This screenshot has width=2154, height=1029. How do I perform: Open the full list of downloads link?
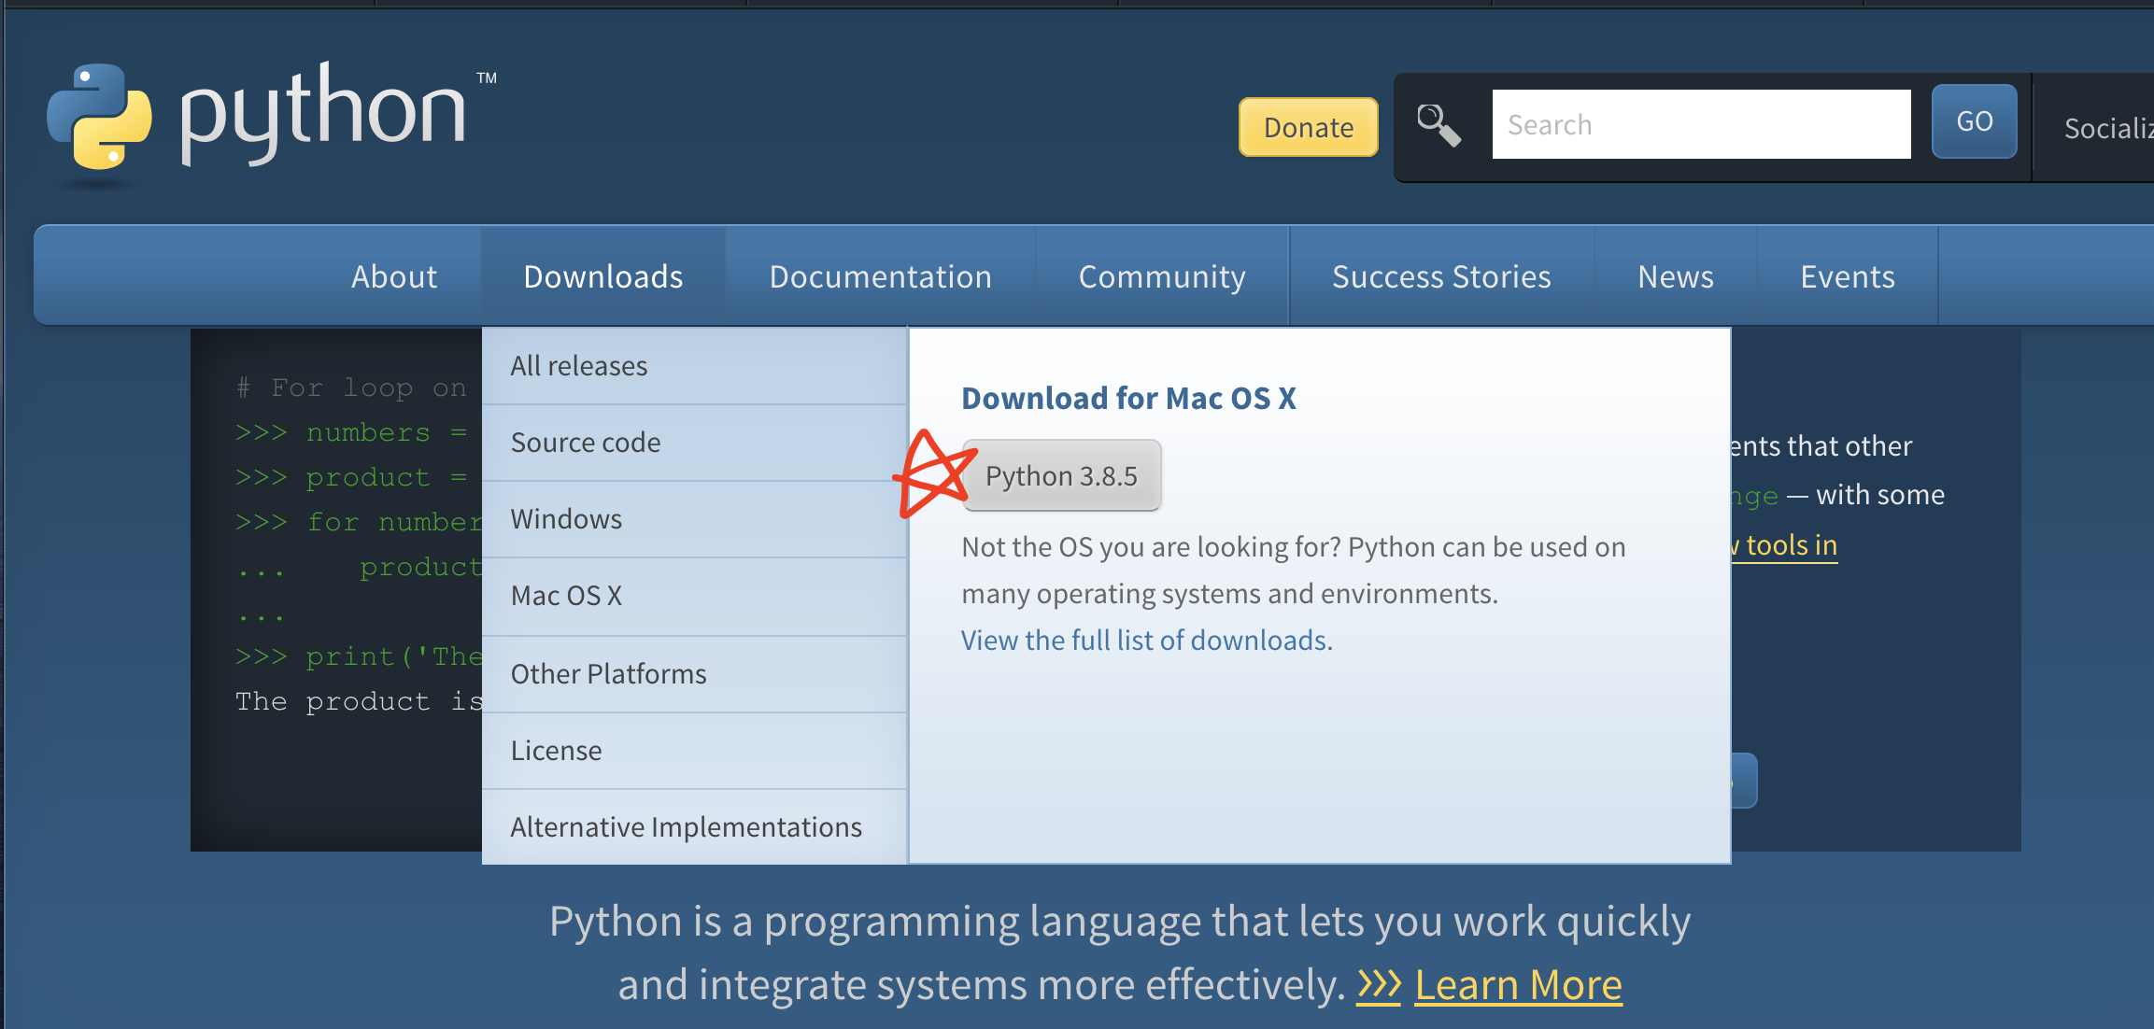1143,641
